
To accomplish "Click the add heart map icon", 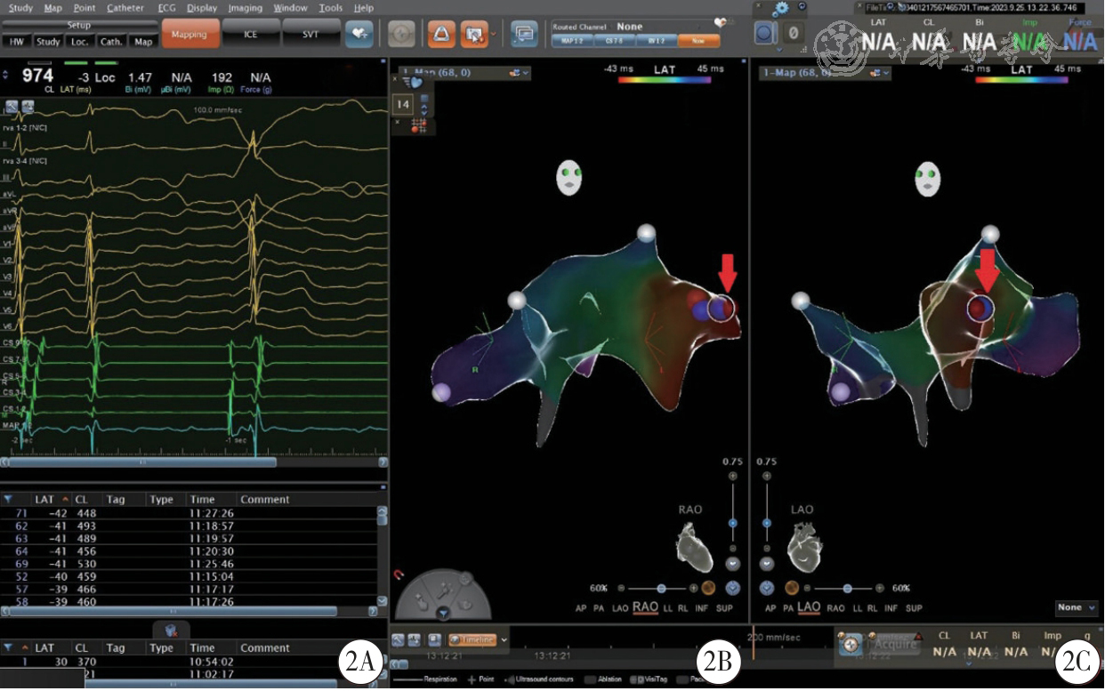I will [x=359, y=34].
